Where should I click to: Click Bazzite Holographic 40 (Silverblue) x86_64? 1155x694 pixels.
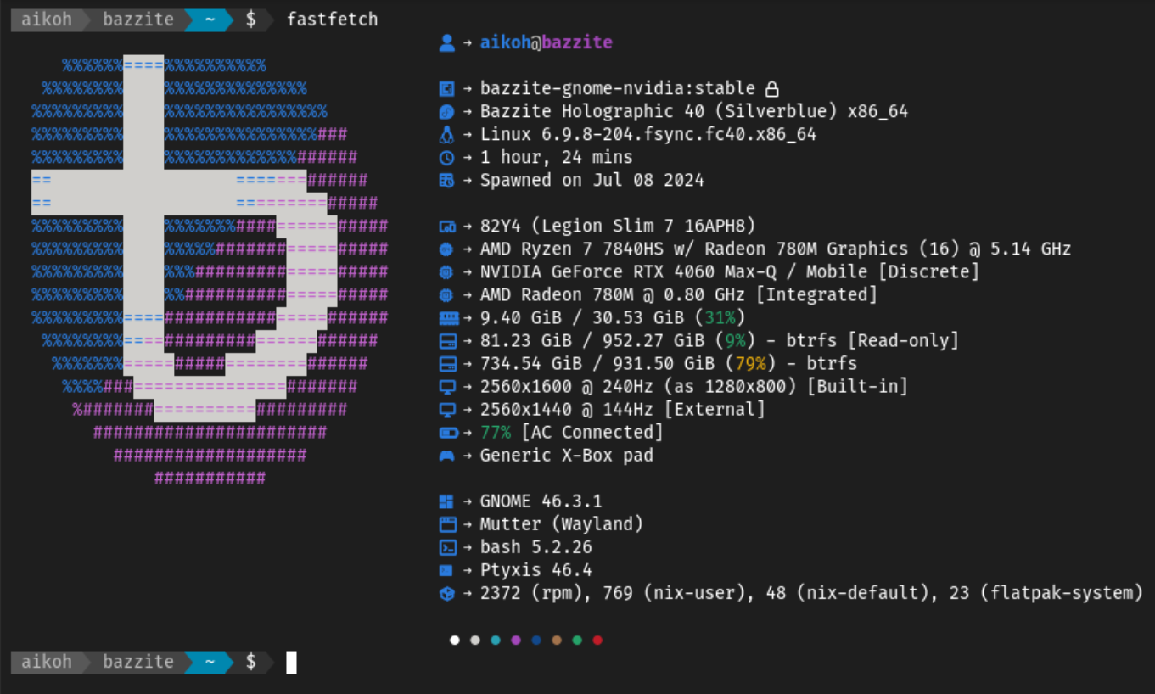coord(694,111)
